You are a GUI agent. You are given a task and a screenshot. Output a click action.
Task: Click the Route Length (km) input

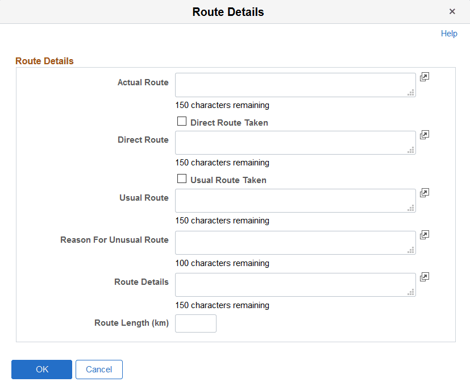coord(196,323)
